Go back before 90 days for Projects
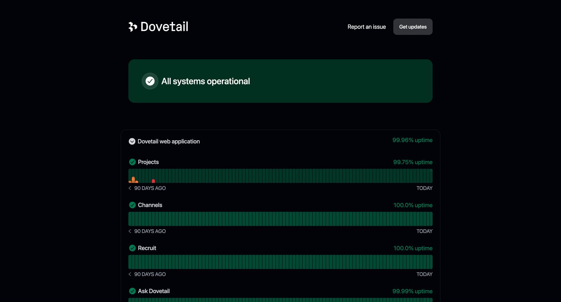This screenshot has height=302, width=561. 130,188
